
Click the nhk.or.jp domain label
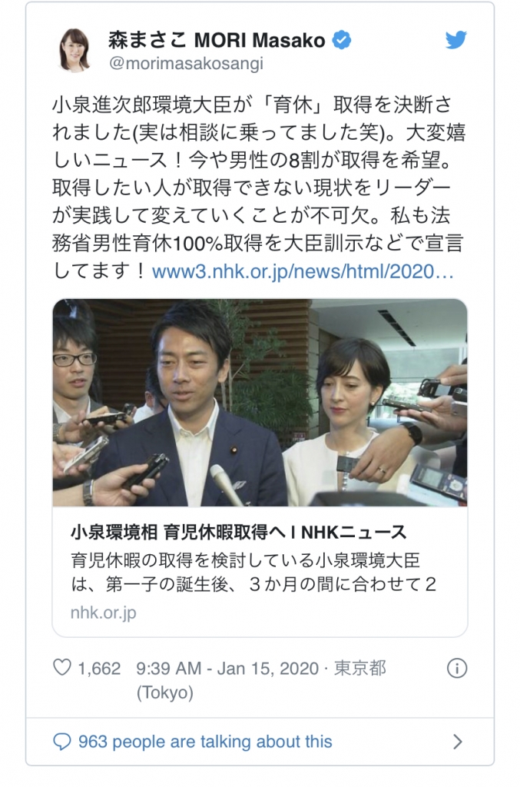[103, 613]
